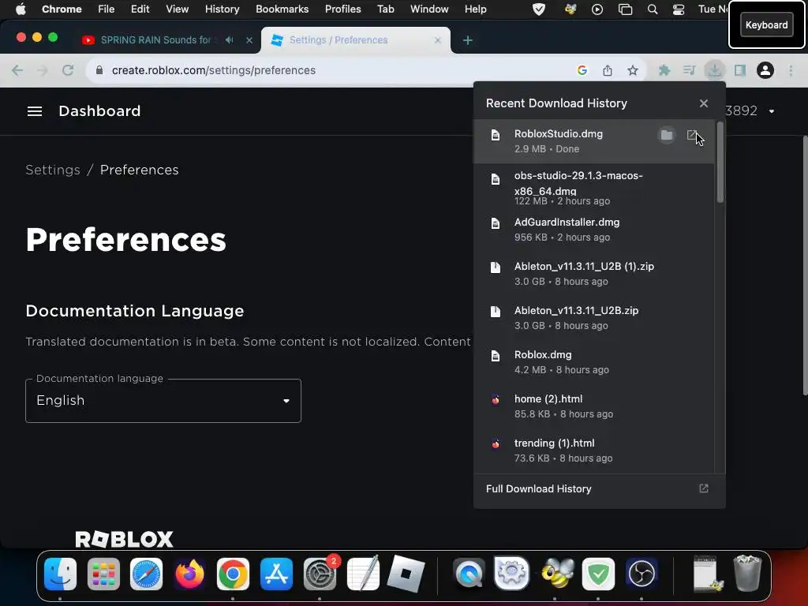Open QuickTime Player from the Dock

point(469,573)
